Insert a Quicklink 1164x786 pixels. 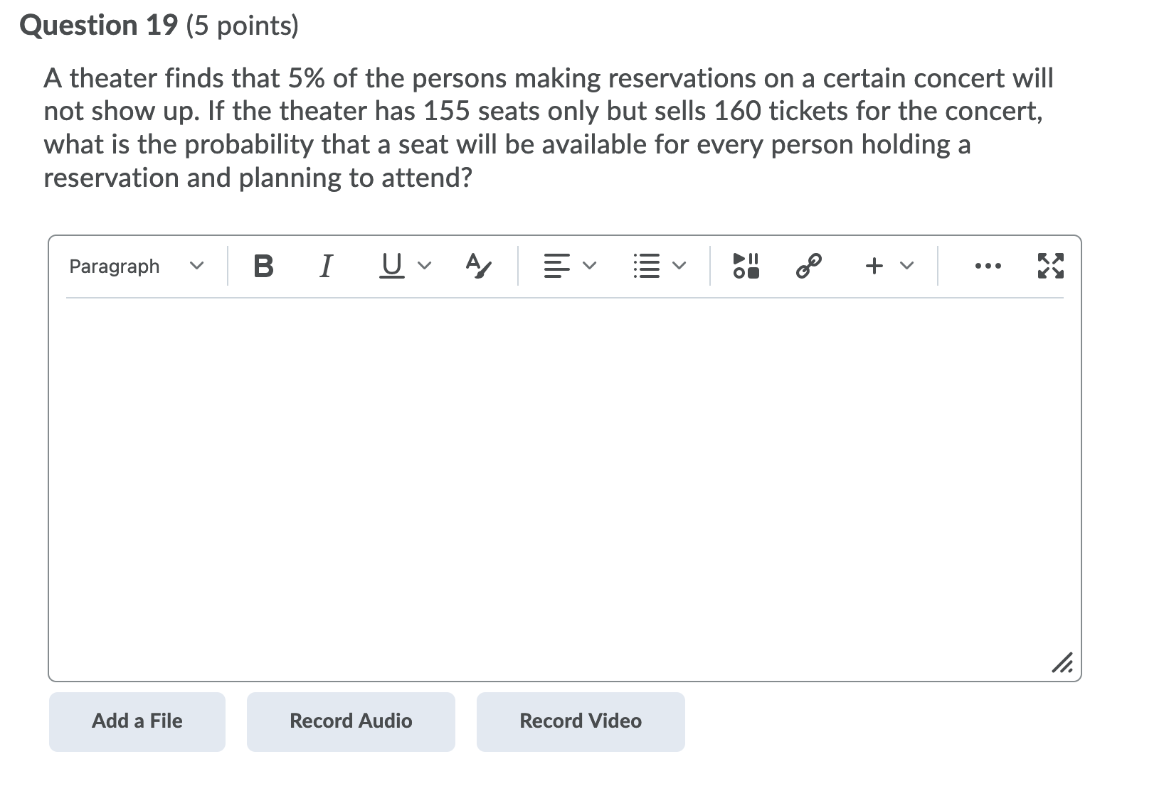pyautogui.click(x=808, y=266)
